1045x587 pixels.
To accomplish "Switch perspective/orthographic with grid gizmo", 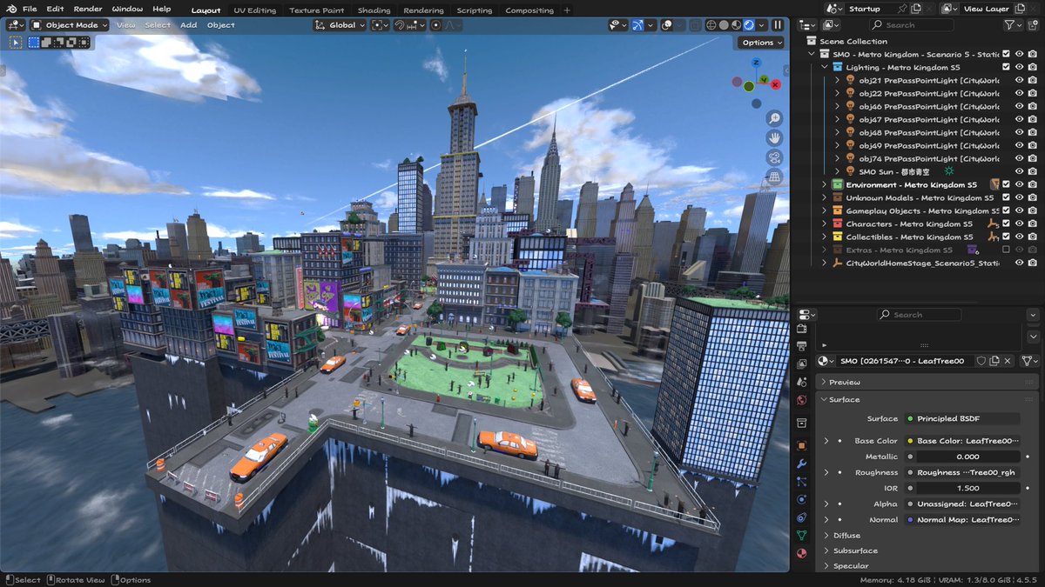I will click(x=774, y=177).
